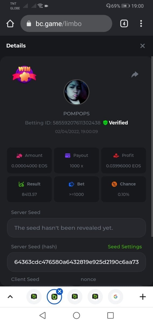Tap the unrevealed Server Seed field
This screenshot has height=324, width=153.
(76, 228)
